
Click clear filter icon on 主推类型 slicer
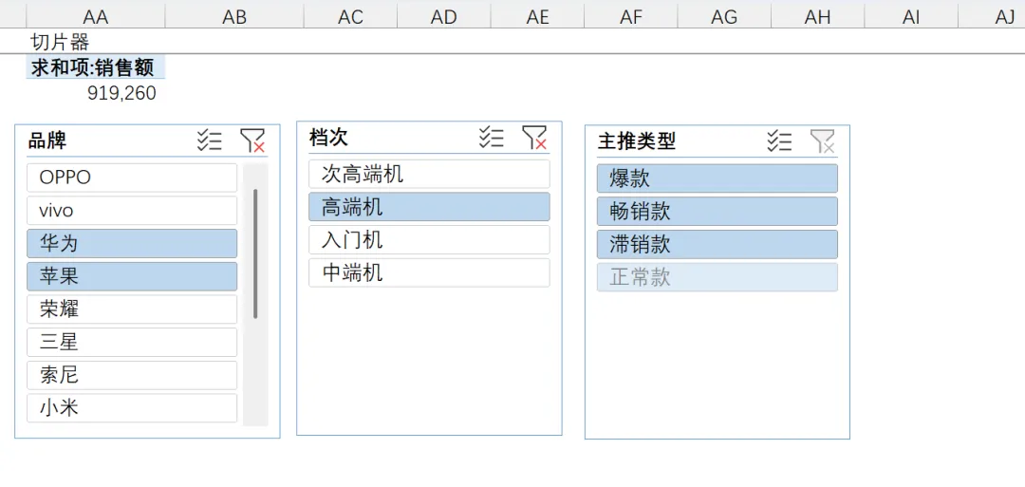pyautogui.click(x=822, y=141)
